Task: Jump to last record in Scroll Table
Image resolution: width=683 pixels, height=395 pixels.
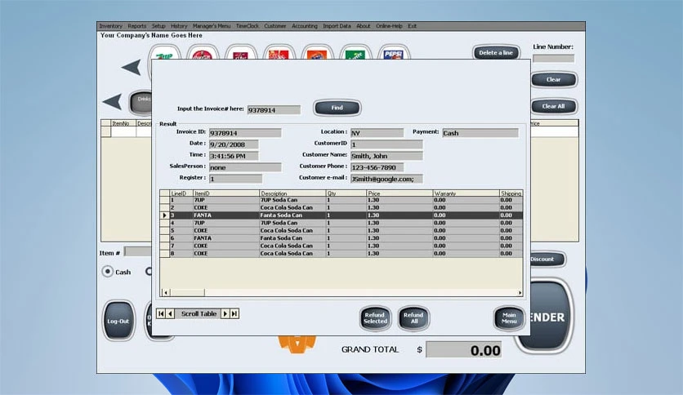Action: [234, 313]
